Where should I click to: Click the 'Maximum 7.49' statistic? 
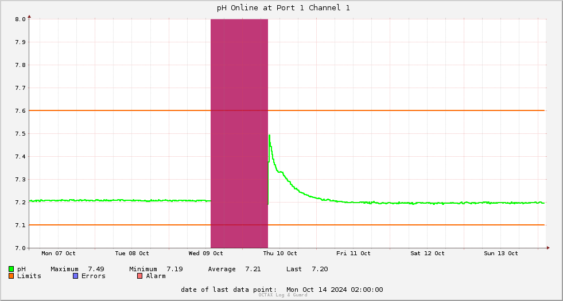[x=77, y=269]
